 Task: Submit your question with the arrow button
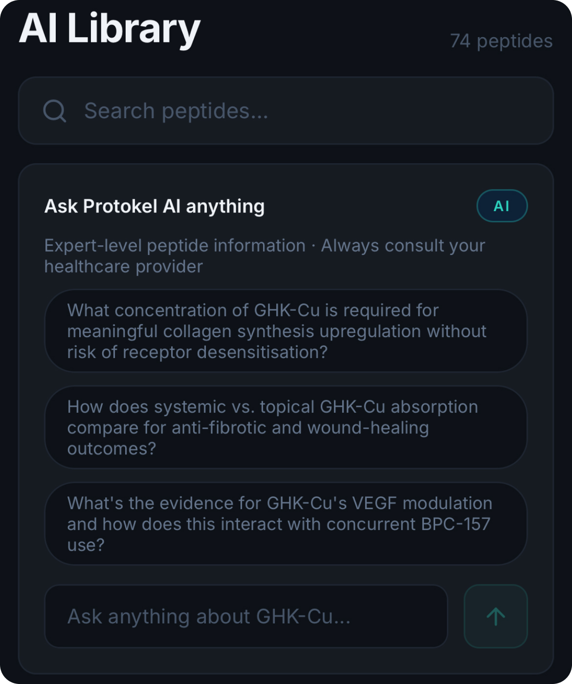[x=495, y=616]
